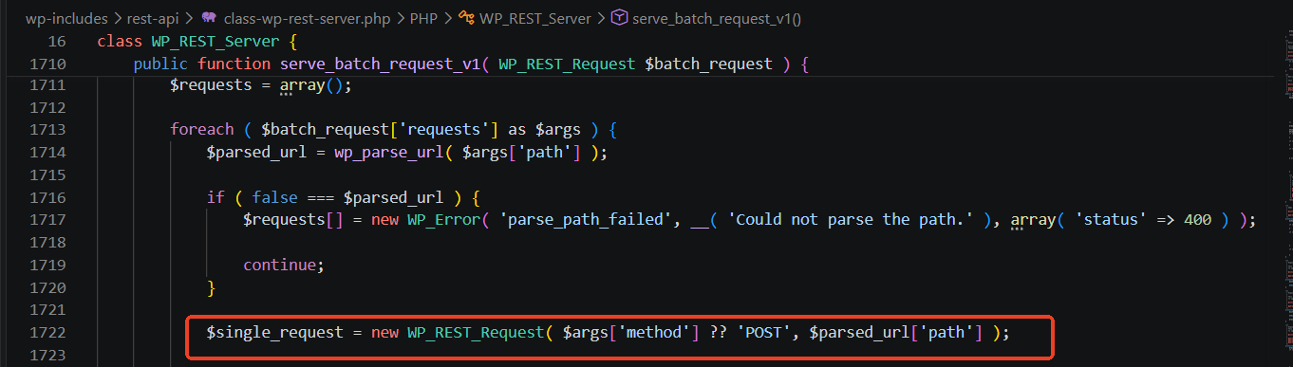Click line number 1723 in gutter
Screen dimensions: 1293x367
point(47,356)
